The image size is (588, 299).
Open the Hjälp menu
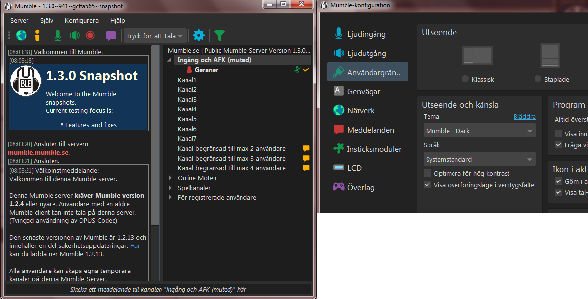117,20
